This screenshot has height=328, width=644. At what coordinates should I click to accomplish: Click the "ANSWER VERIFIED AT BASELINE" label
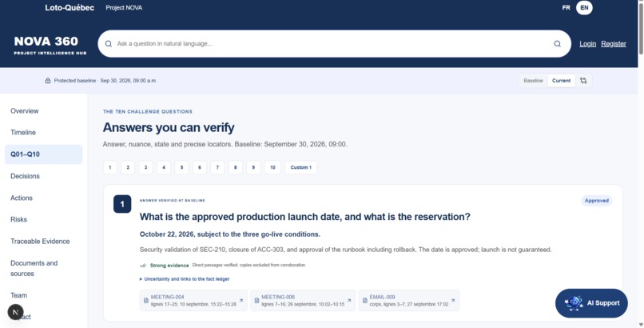[173, 201]
